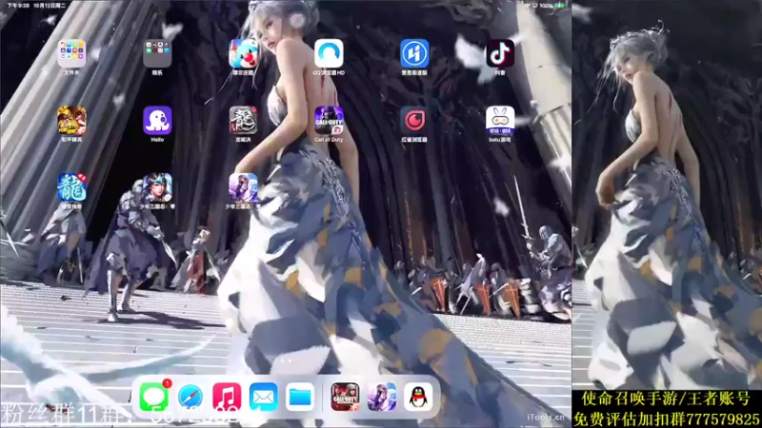Launch the 摩尔庄园 game
762x428 pixels.
coord(243,53)
